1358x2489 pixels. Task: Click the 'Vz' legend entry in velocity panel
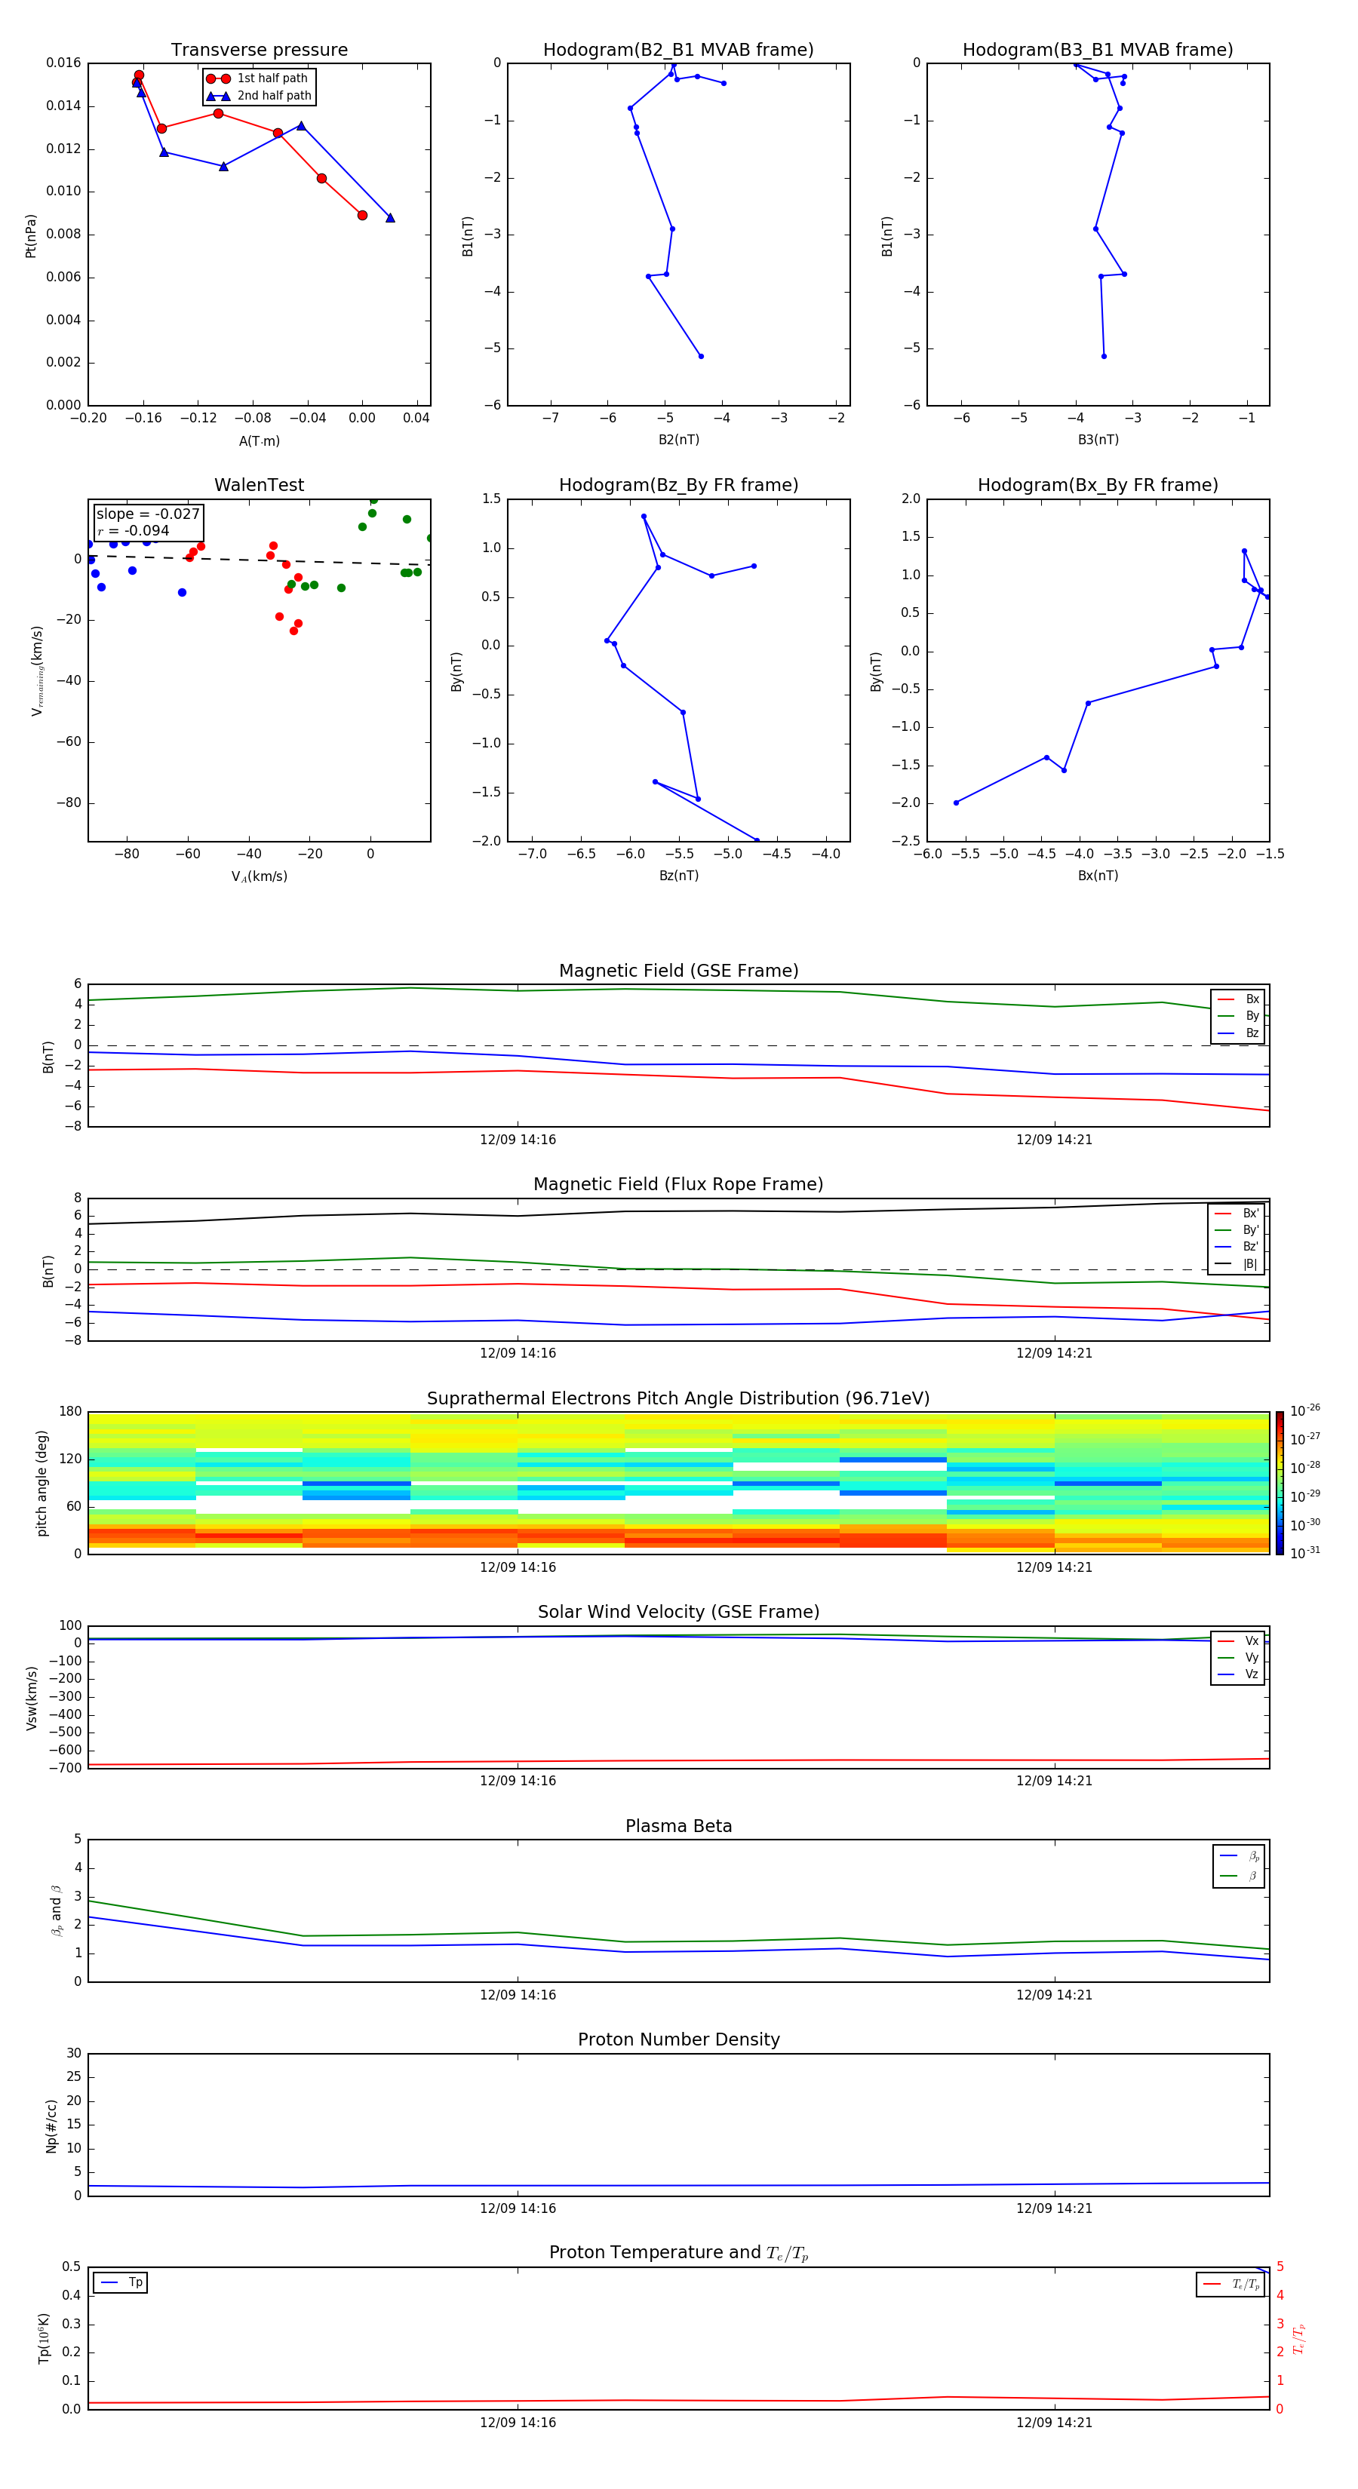pos(1238,1674)
